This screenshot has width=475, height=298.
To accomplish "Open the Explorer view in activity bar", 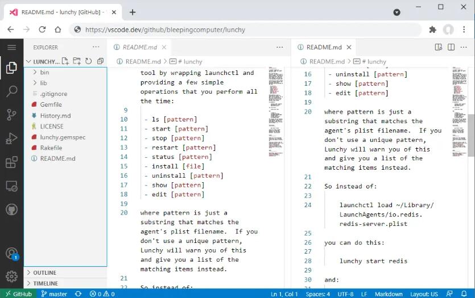I will pos(11,68).
